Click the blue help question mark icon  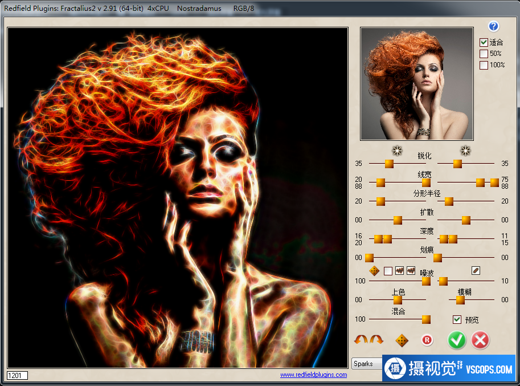coord(493,26)
